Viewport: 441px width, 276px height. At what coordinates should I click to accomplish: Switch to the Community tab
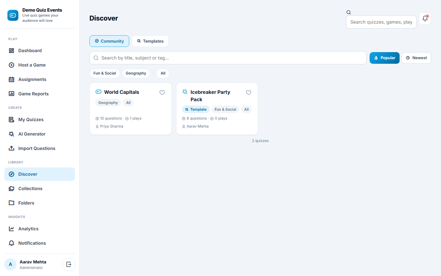[109, 41]
